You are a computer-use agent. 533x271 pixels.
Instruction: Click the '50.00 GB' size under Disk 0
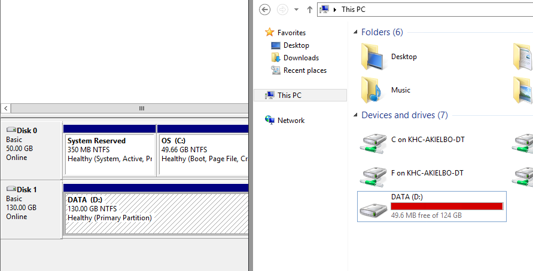coord(19,149)
